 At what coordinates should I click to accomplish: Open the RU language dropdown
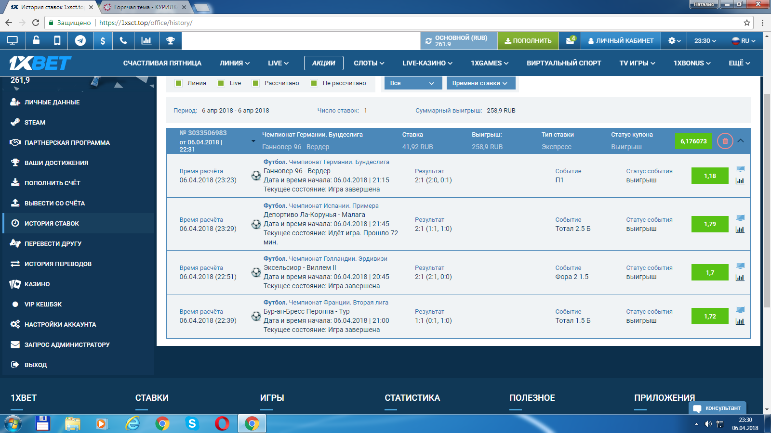point(744,41)
